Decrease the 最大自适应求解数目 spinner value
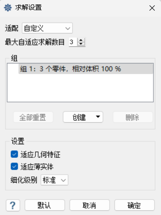161x215 pixels. pyautogui.click(x=81, y=44)
